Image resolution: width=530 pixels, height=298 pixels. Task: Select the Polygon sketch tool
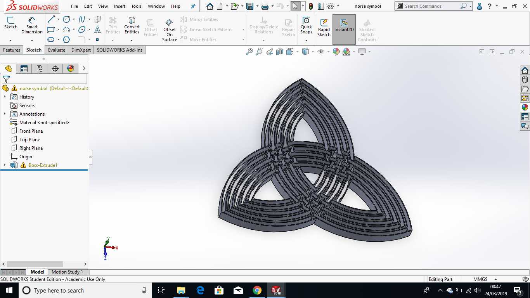point(66,40)
